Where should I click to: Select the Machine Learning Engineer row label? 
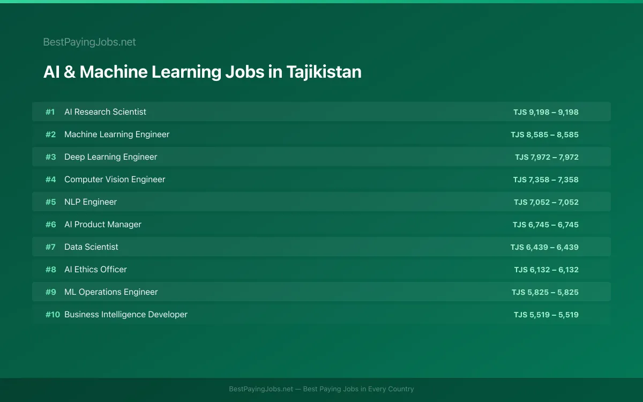117,135
